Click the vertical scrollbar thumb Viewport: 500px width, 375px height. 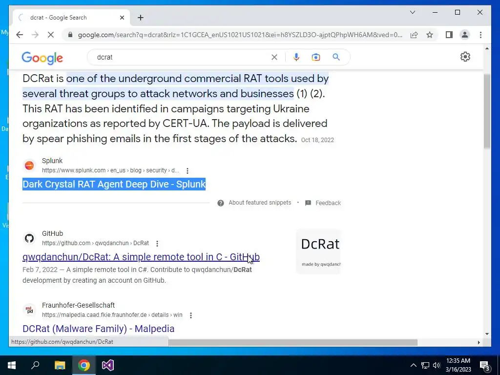[487, 111]
